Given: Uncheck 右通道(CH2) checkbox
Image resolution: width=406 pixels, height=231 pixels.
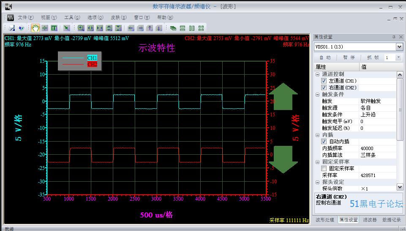Looking at the screenshot, I should (x=324, y=88).
